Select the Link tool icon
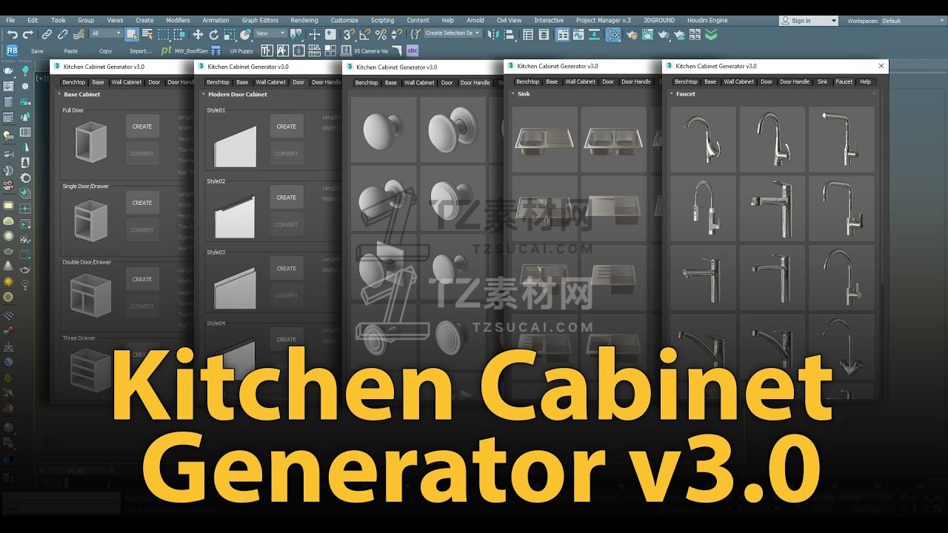This screenshot has height=533, width=948. tap(47, 34)
